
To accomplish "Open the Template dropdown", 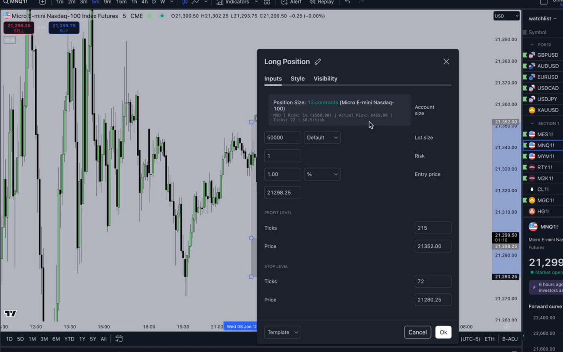I will click(x=283, y=332).
